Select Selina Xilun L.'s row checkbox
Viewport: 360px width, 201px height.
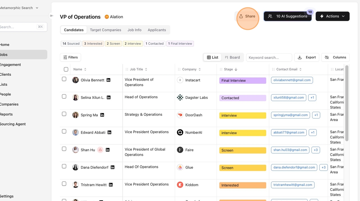tap(64, 96)
